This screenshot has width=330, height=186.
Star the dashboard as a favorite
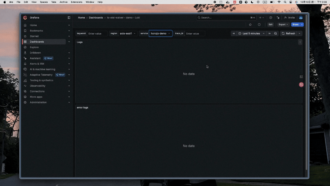coord(250,25)
